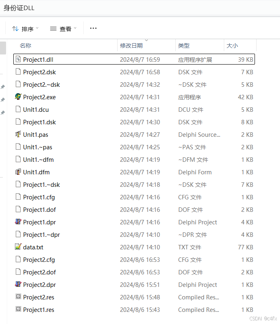Click the Unit1.dcu blank file icon
Viewport: 280px width, 324px height.
18,109
